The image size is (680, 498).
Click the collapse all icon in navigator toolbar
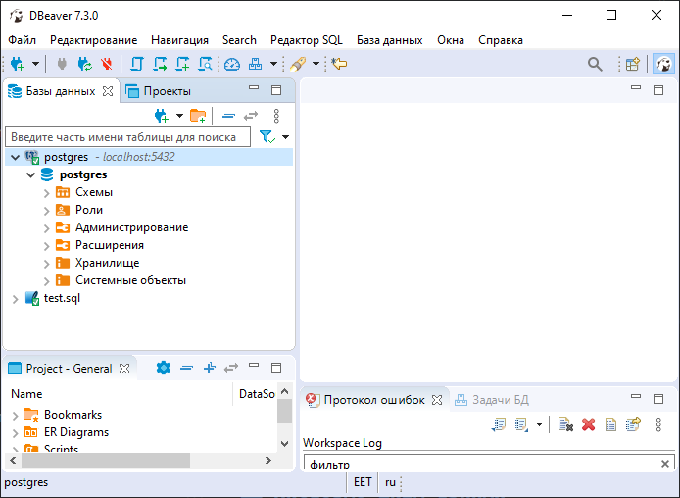click(228, 116)
